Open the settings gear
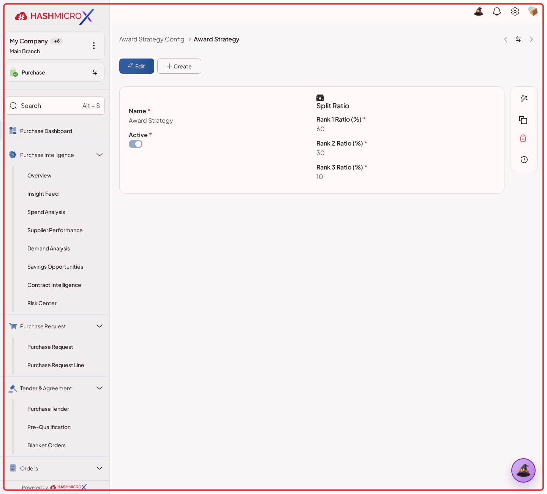The image size is (547, 494). tap(515, 11)
